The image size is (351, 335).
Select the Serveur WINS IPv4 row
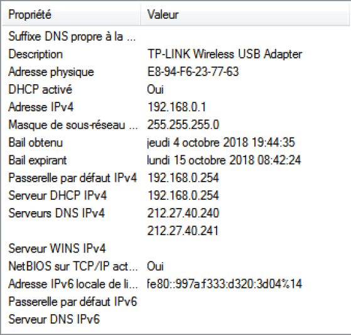click(176, 248)
